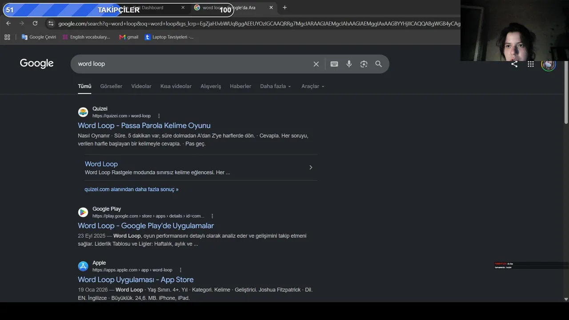Click the browser address bar URL

(259, 24)
